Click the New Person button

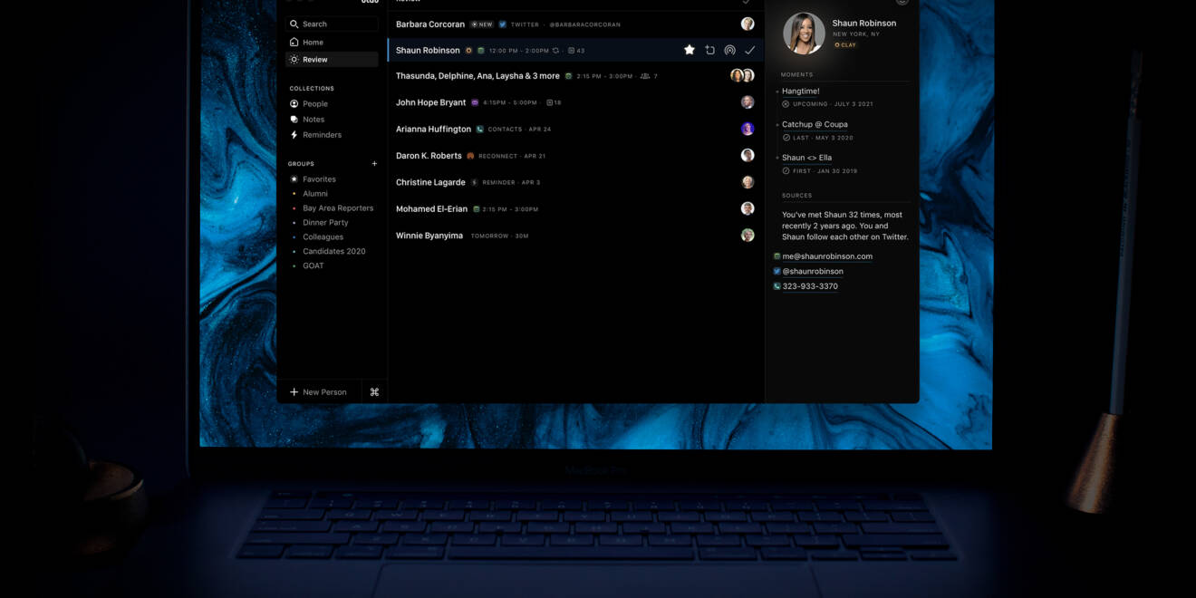click(x=318, y=392)
